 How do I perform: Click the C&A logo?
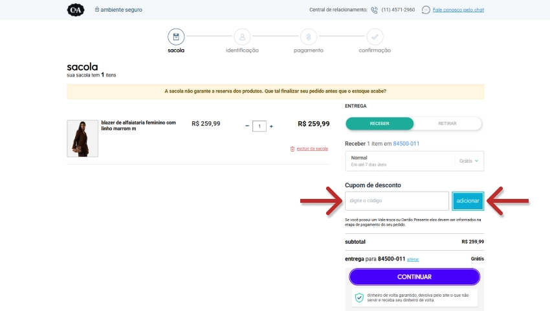click(76, 10)
